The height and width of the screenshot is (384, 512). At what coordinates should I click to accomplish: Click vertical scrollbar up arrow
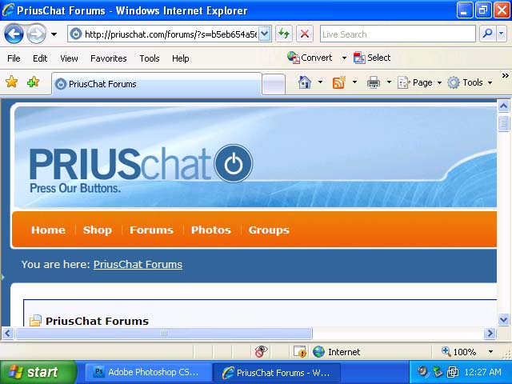point(503,106)
